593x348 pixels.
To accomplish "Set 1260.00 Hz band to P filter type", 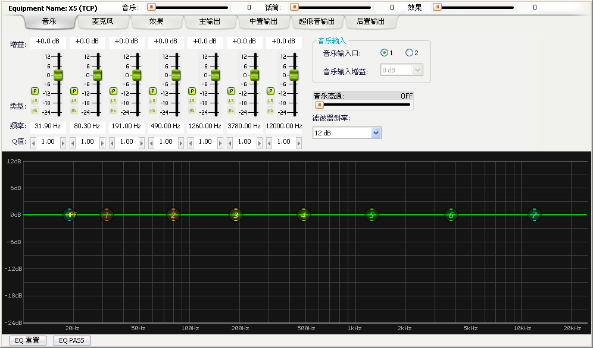I will pos(192,91).
